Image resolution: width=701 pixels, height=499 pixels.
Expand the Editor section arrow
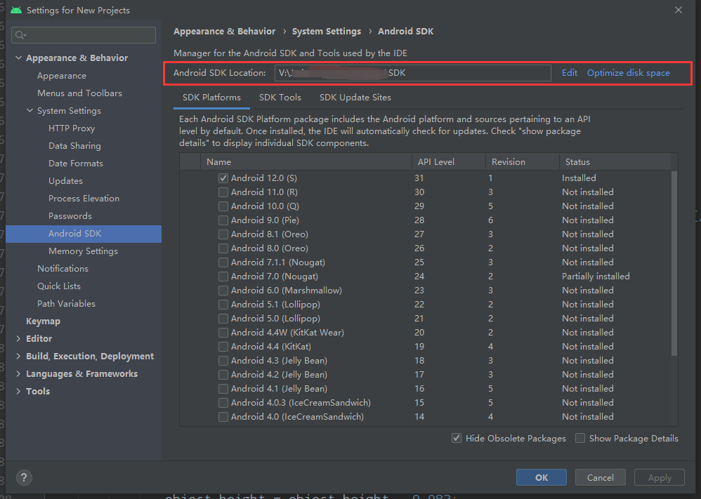pyautogui.click(x=18, y=338)
